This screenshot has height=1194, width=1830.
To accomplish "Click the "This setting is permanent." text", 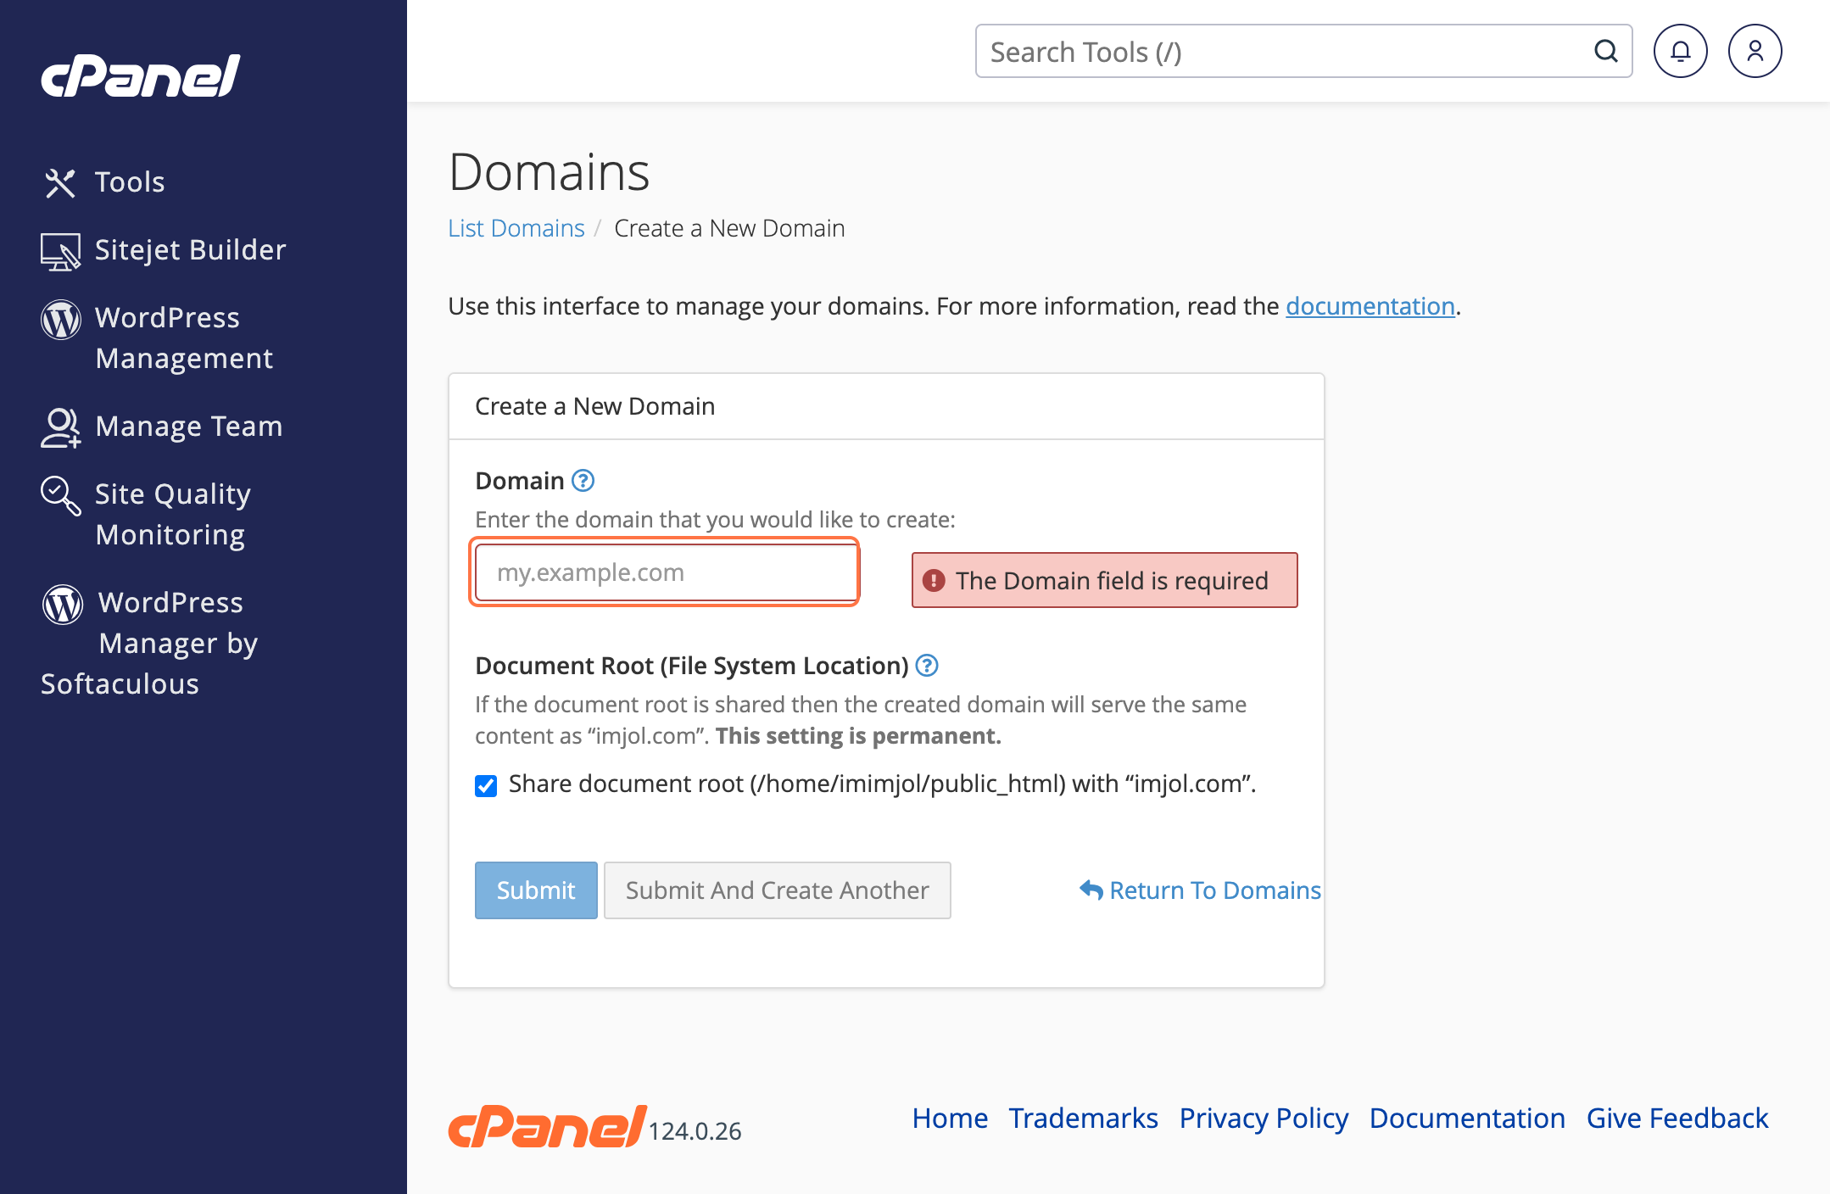I will (x=858, y=735).
